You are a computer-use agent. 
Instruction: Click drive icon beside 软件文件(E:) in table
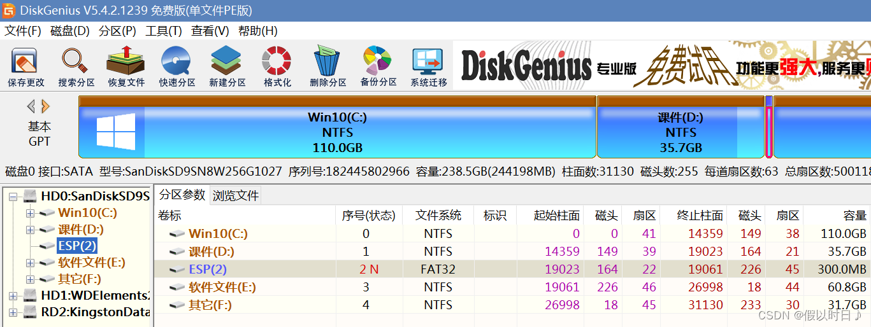(176, 288)
